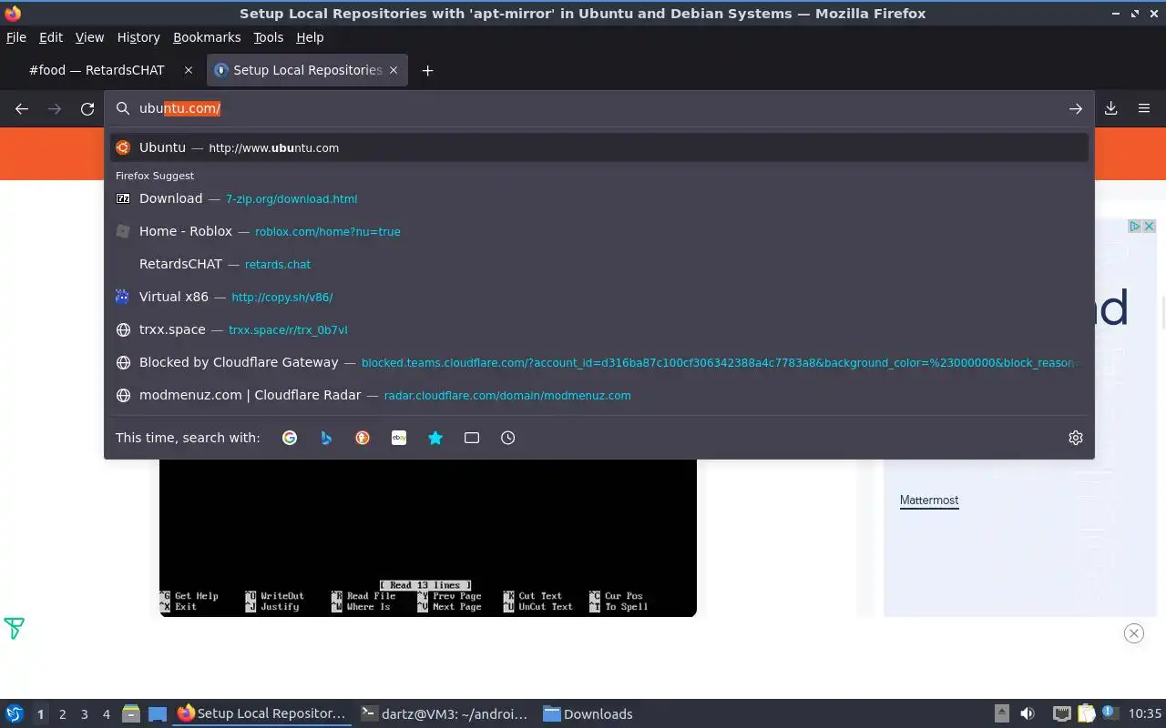Reload the current page
Viewport: 1166px width, 728px height.
[87, 108]
